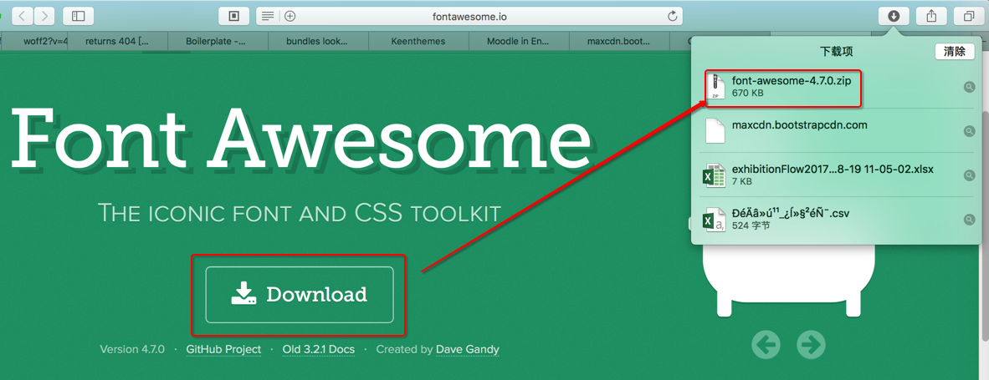Click the plus icon in address bar

tap(290, 16)
